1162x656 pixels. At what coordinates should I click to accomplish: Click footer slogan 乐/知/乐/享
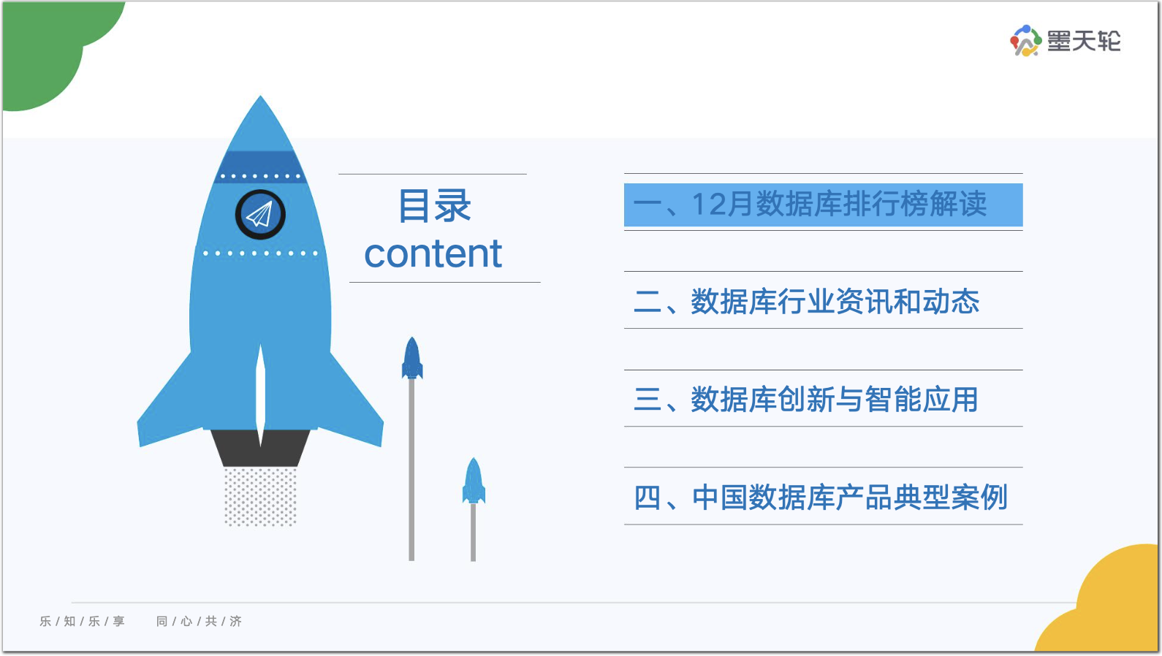82,621
